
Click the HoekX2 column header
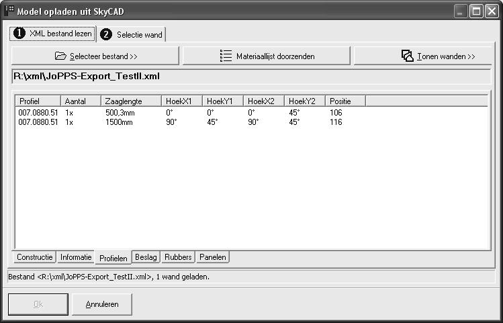tap(264, 101)
